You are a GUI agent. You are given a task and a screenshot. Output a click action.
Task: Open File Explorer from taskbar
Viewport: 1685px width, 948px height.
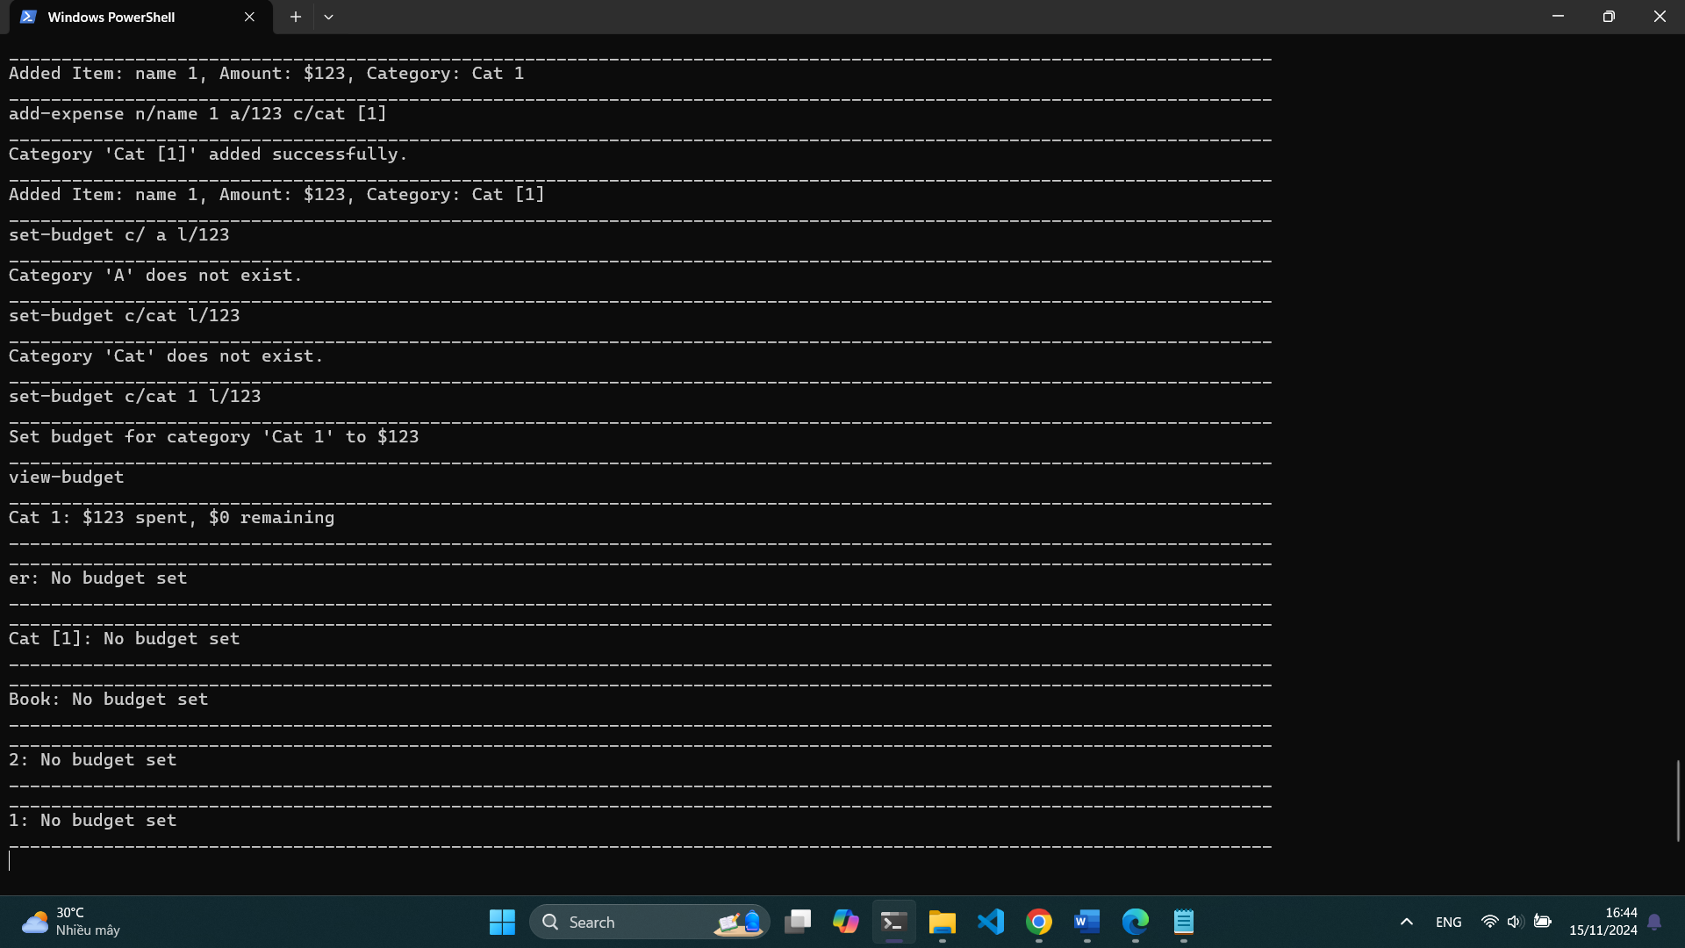point(942,922)
